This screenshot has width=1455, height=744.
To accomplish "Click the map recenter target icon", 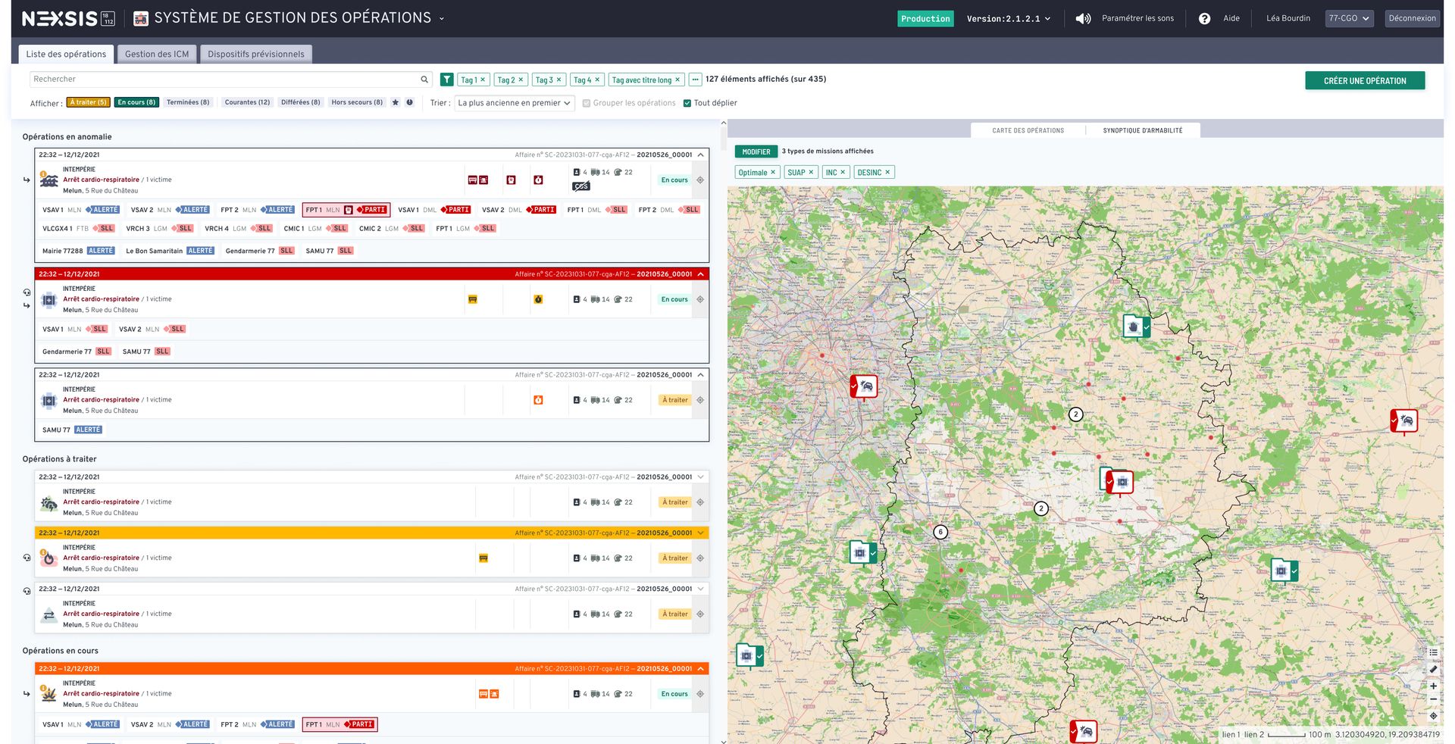I will 1433,716.
